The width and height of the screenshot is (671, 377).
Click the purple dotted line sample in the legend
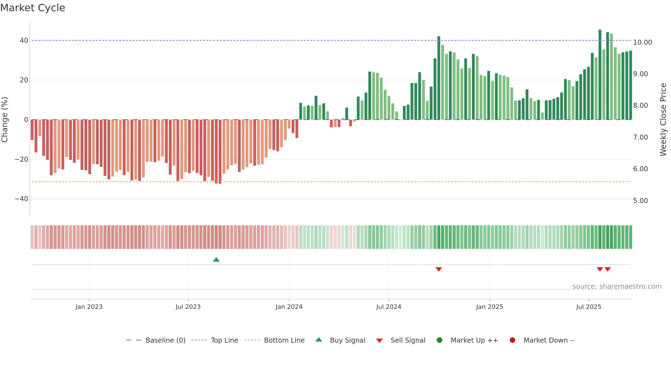click(199, 340)
